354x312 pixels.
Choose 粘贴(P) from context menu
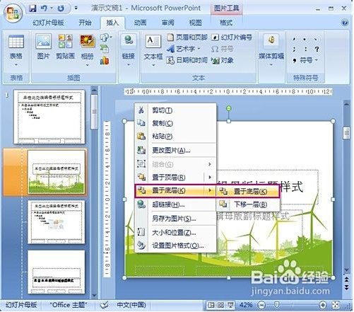point(175,136)
